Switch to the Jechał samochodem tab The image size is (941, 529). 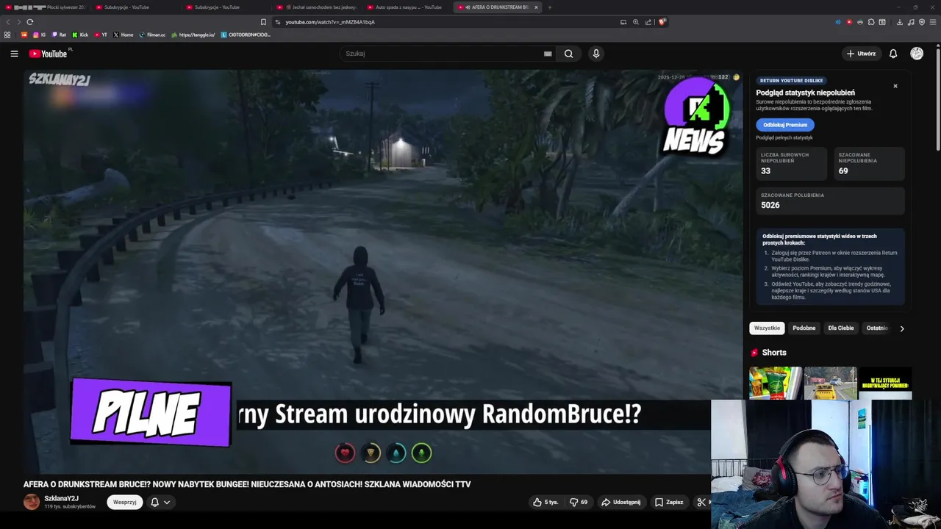click(318, 7)
